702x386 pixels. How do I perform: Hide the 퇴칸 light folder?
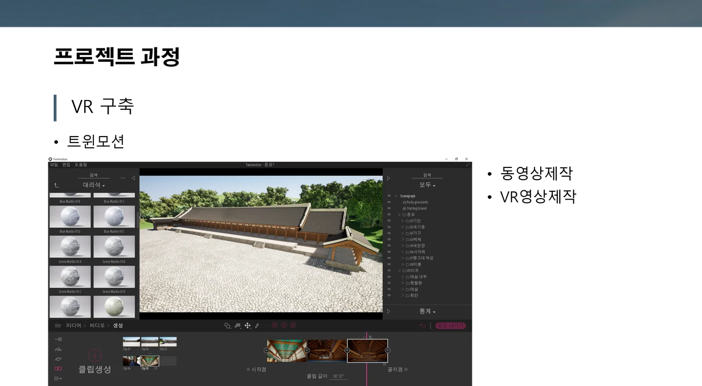[389, 295]
